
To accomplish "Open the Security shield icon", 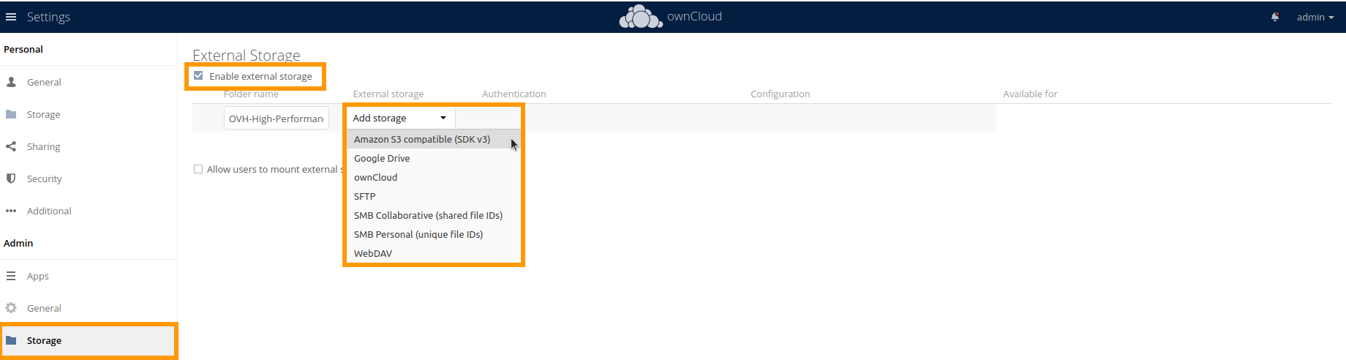I will point(11,179).
